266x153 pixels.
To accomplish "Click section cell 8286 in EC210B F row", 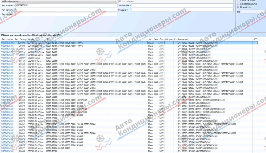I will 156,64.
